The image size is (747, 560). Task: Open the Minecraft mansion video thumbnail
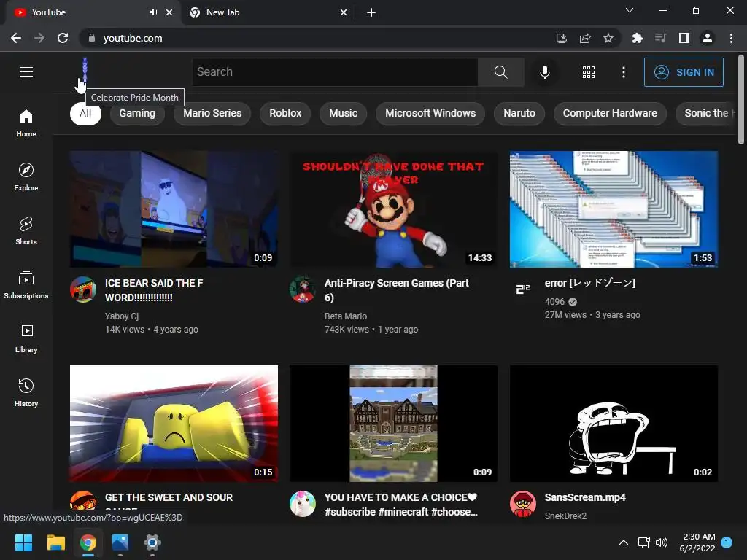pyautogui.click(x=393, y=424)
